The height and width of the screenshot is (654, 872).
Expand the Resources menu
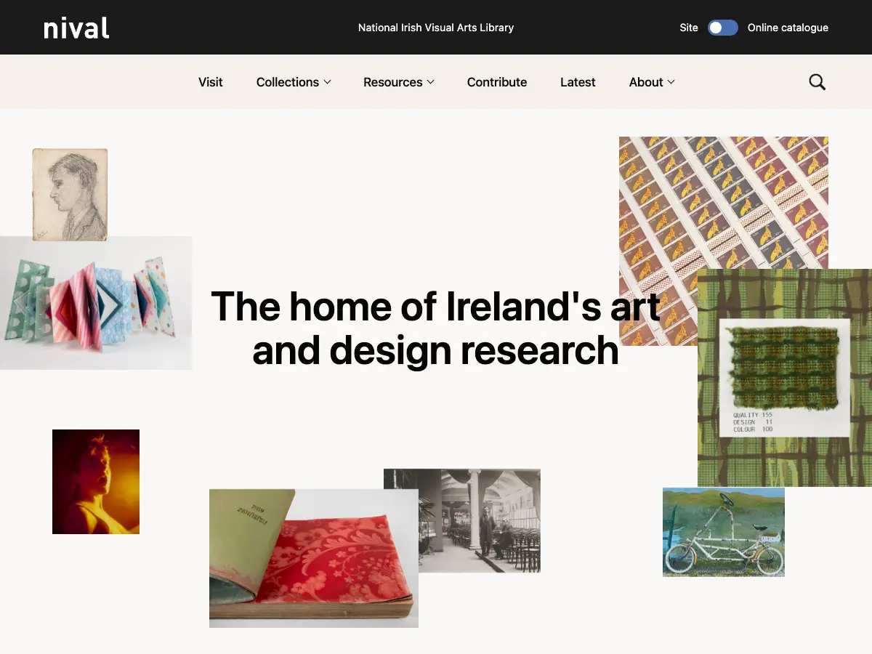point(399,82)
